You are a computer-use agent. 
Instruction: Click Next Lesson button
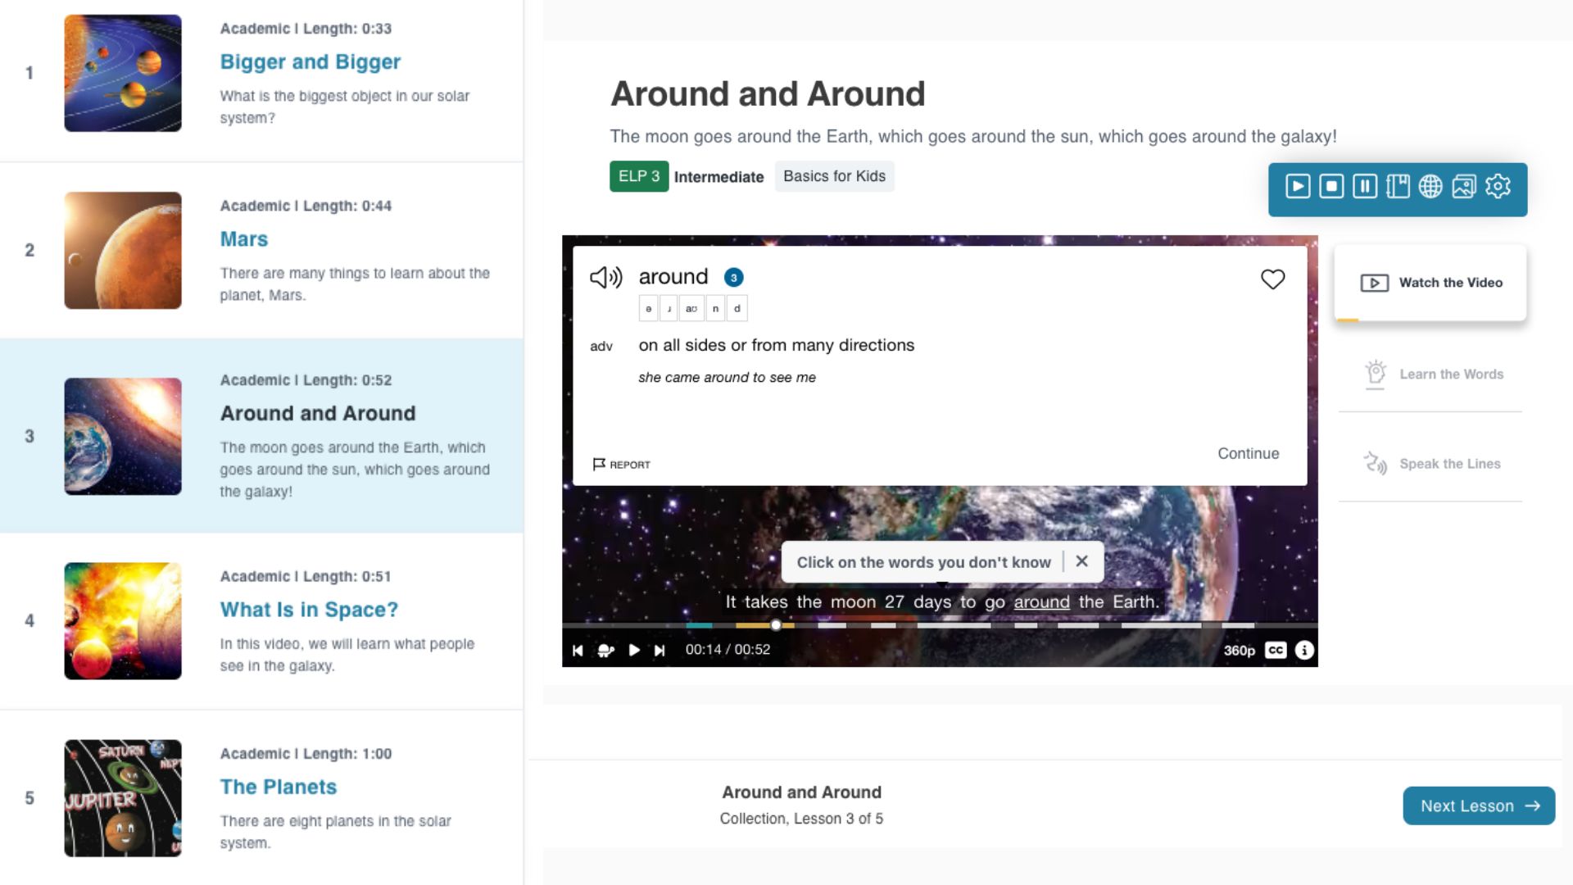tap(1479, 805)
